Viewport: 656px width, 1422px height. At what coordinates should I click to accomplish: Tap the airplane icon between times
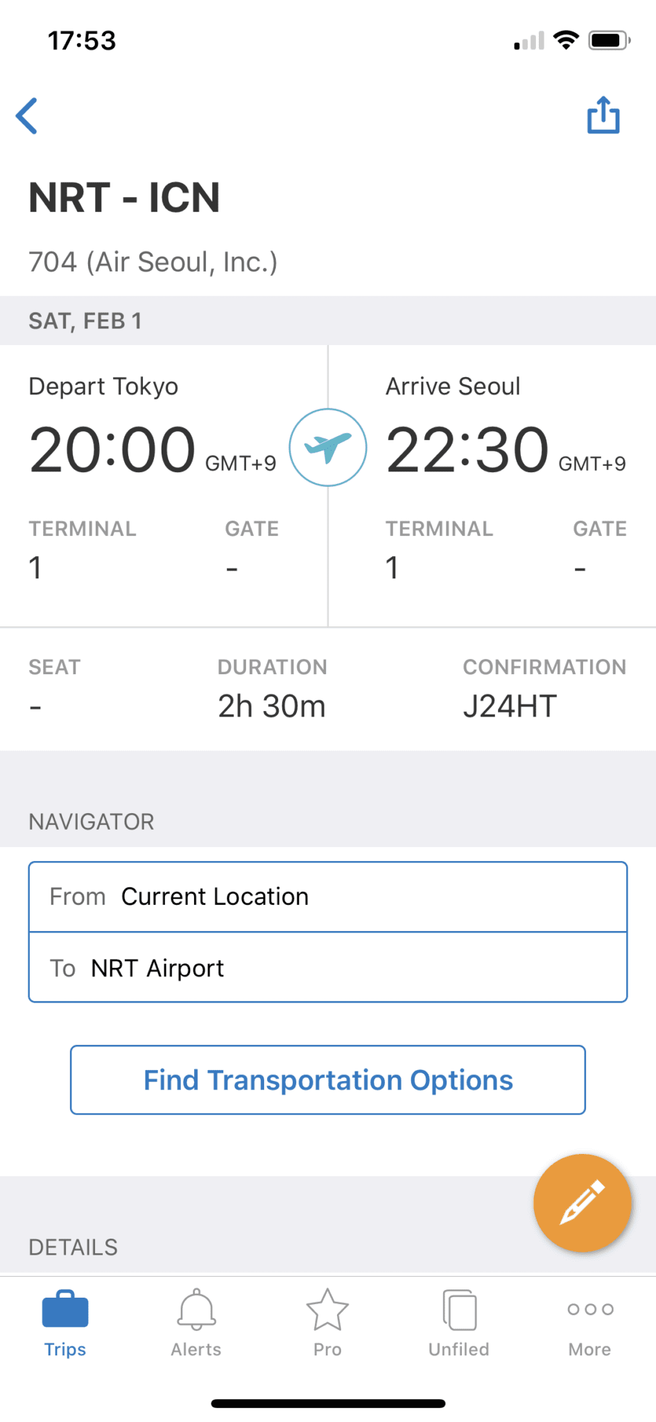pos(328,448)
